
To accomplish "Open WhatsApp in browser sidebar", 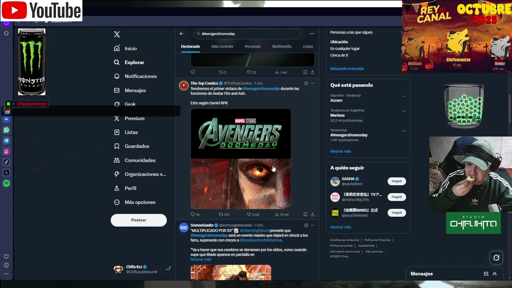I will pyautogui.click(x=6, y=130).
